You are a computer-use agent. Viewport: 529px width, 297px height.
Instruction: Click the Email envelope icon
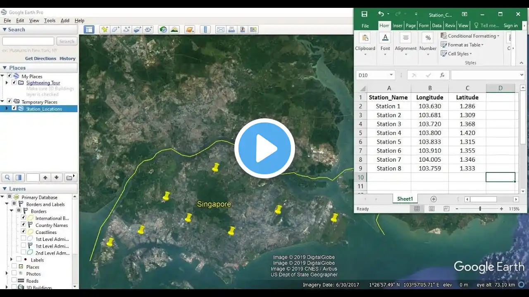click(221, 29)
